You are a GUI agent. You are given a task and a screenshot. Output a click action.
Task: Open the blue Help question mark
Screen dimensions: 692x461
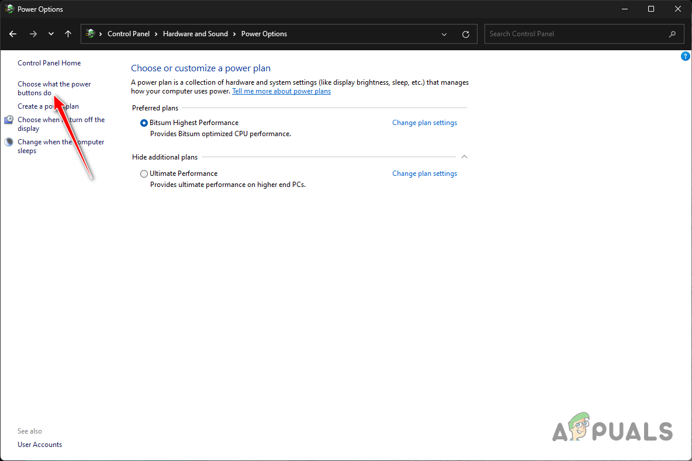coord(686,56)
